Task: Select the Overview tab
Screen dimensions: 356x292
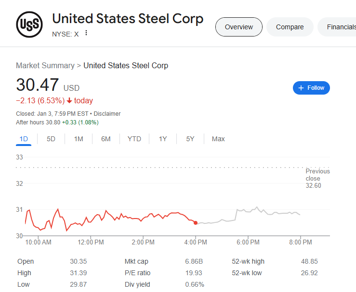Action: click(238, 27)
